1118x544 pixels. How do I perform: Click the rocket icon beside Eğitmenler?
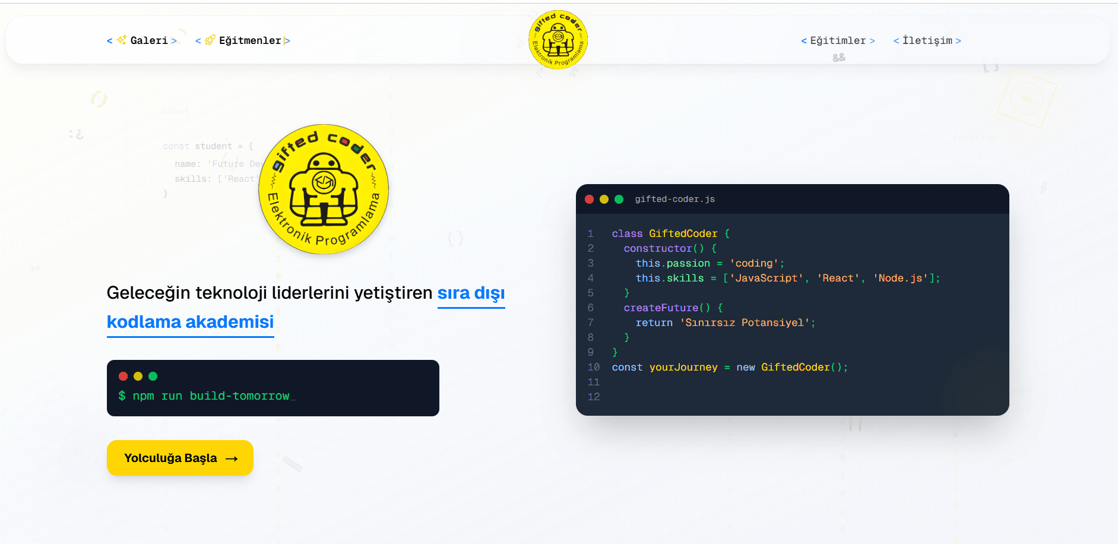pyautogui.click(x=210, y=40)
